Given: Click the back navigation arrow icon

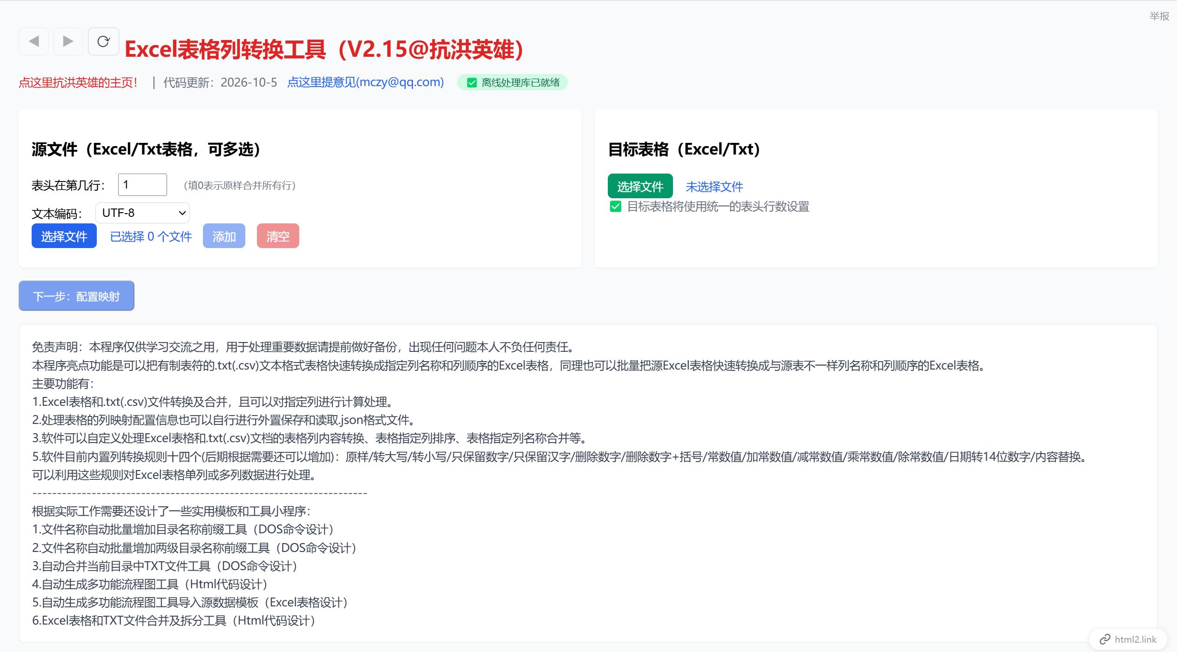Looking at the screenshot, I should 34,41.
